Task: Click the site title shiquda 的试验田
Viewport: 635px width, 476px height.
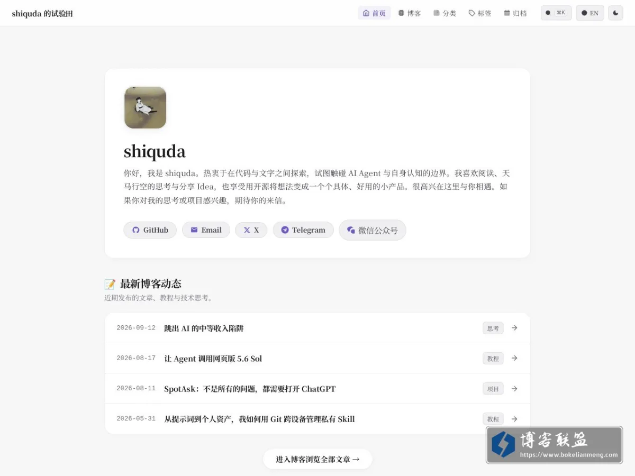Action: (x=42, y=13)
